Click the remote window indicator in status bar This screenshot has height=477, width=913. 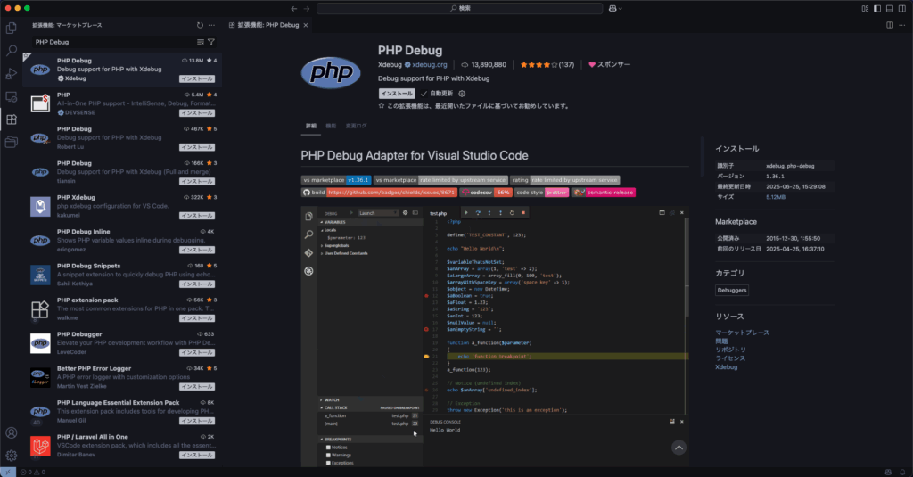coord(7,472)
